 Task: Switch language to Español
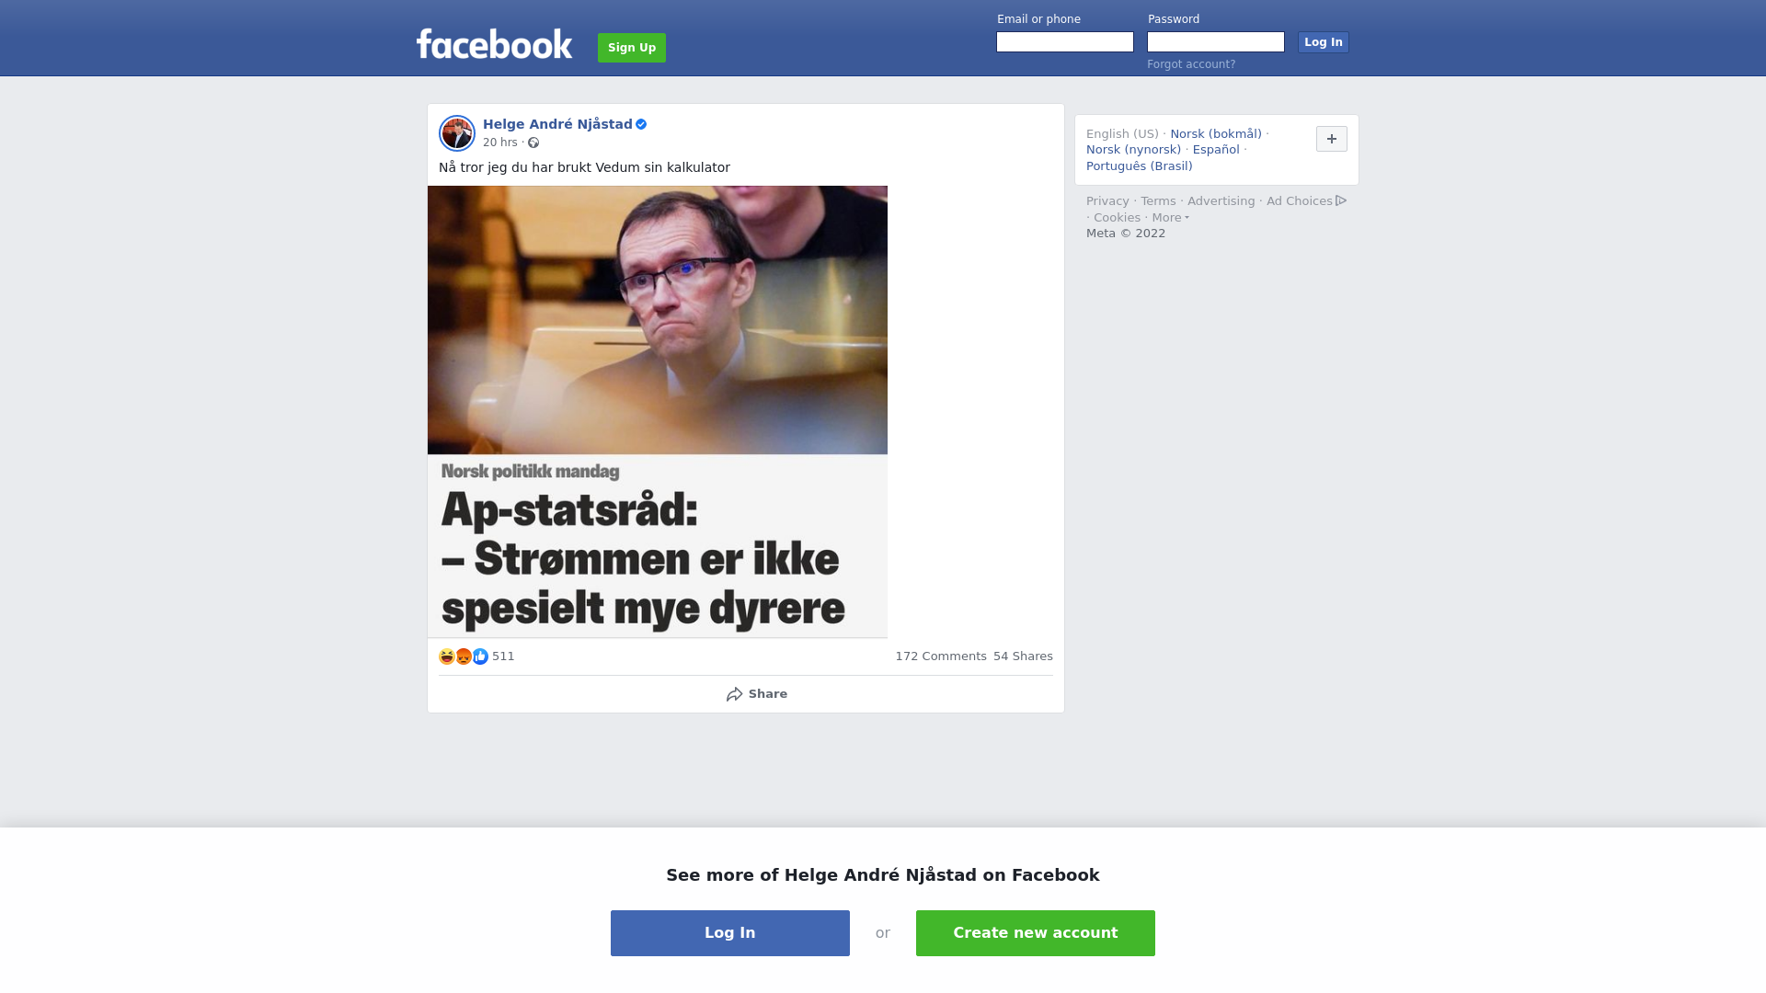point(1216,150)
